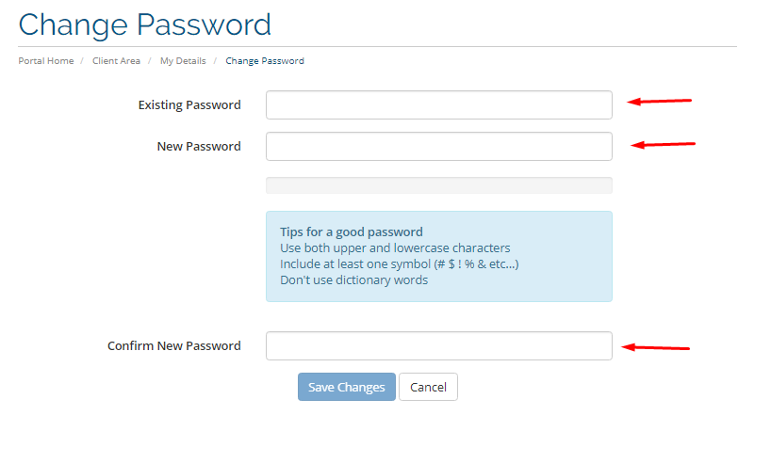The width and height of the screenshot is (771, 463).
Task: Click the Confirm New Password label
Action: pyautogui.click(x=174, y=346)
